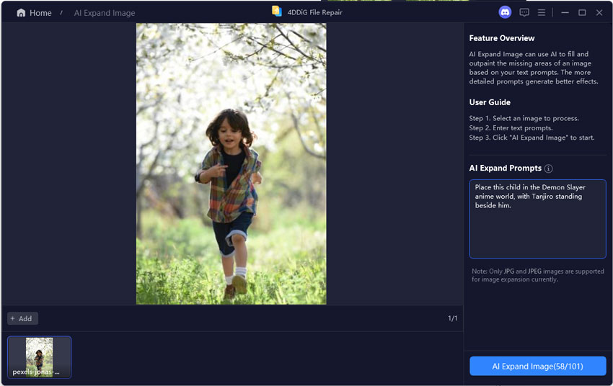Click the AI Expand Prompts label
Image resolution: width=613 pixels, height=386 pixels.
pyautogui.click(x=505, y=169)
